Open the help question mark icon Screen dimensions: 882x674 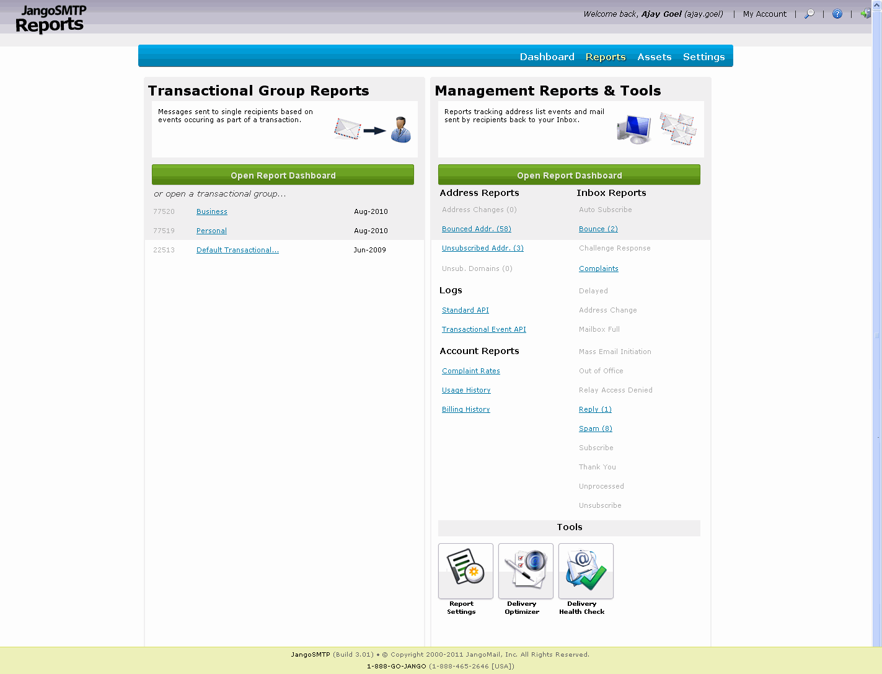tap(837, 14)
